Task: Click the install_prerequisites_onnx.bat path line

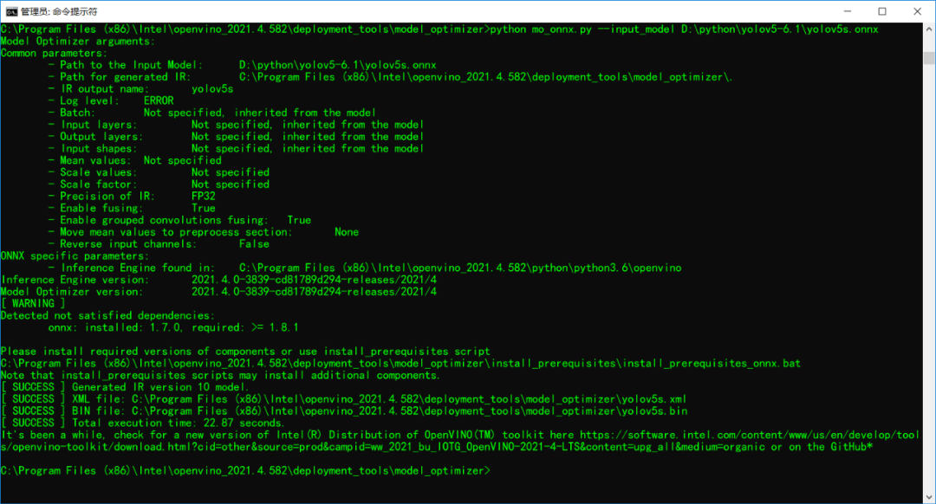Action: [x=400, y=363]
